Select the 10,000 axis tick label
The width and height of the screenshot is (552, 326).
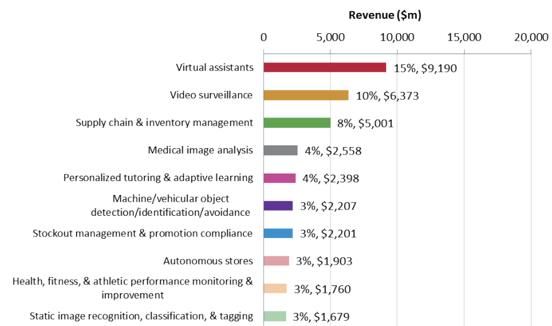click(397, 37)
